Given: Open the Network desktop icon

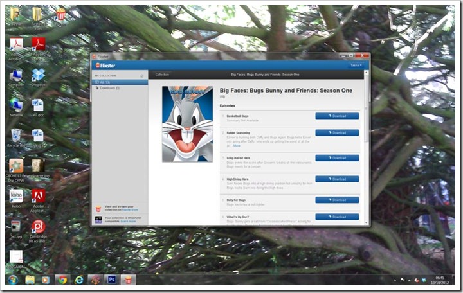Looking at the screenshot, I should pyautogui.click(x=16, y=108).
